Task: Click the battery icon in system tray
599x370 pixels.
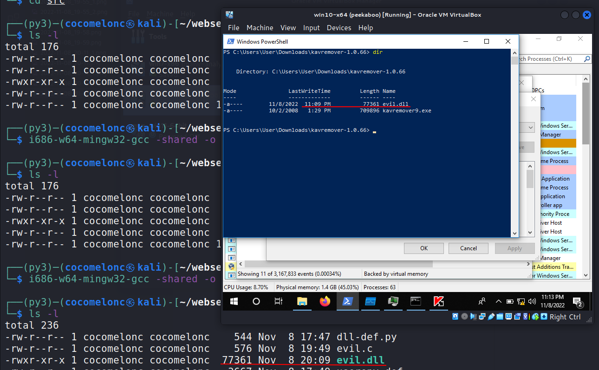Action: click(x=510, y=301)
